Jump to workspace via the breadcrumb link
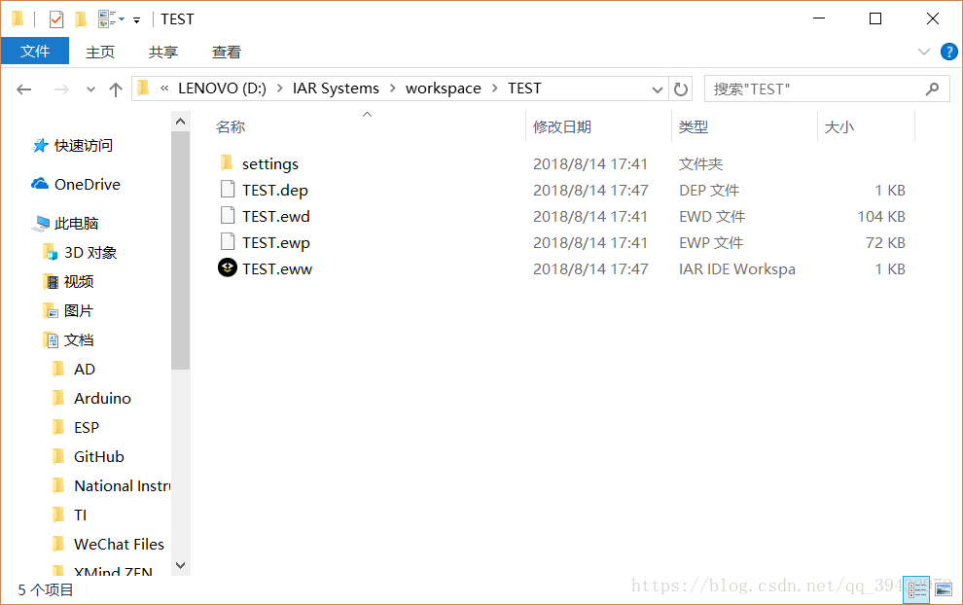The height and width of the screenshot is (605, 963). 444,88
